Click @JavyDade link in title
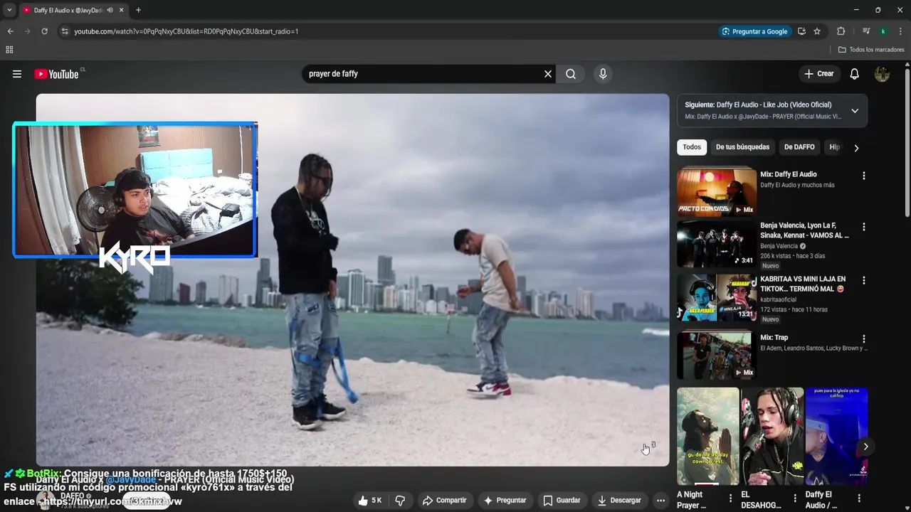This screenshot has height=512, width=911. [x=130, y=480]
